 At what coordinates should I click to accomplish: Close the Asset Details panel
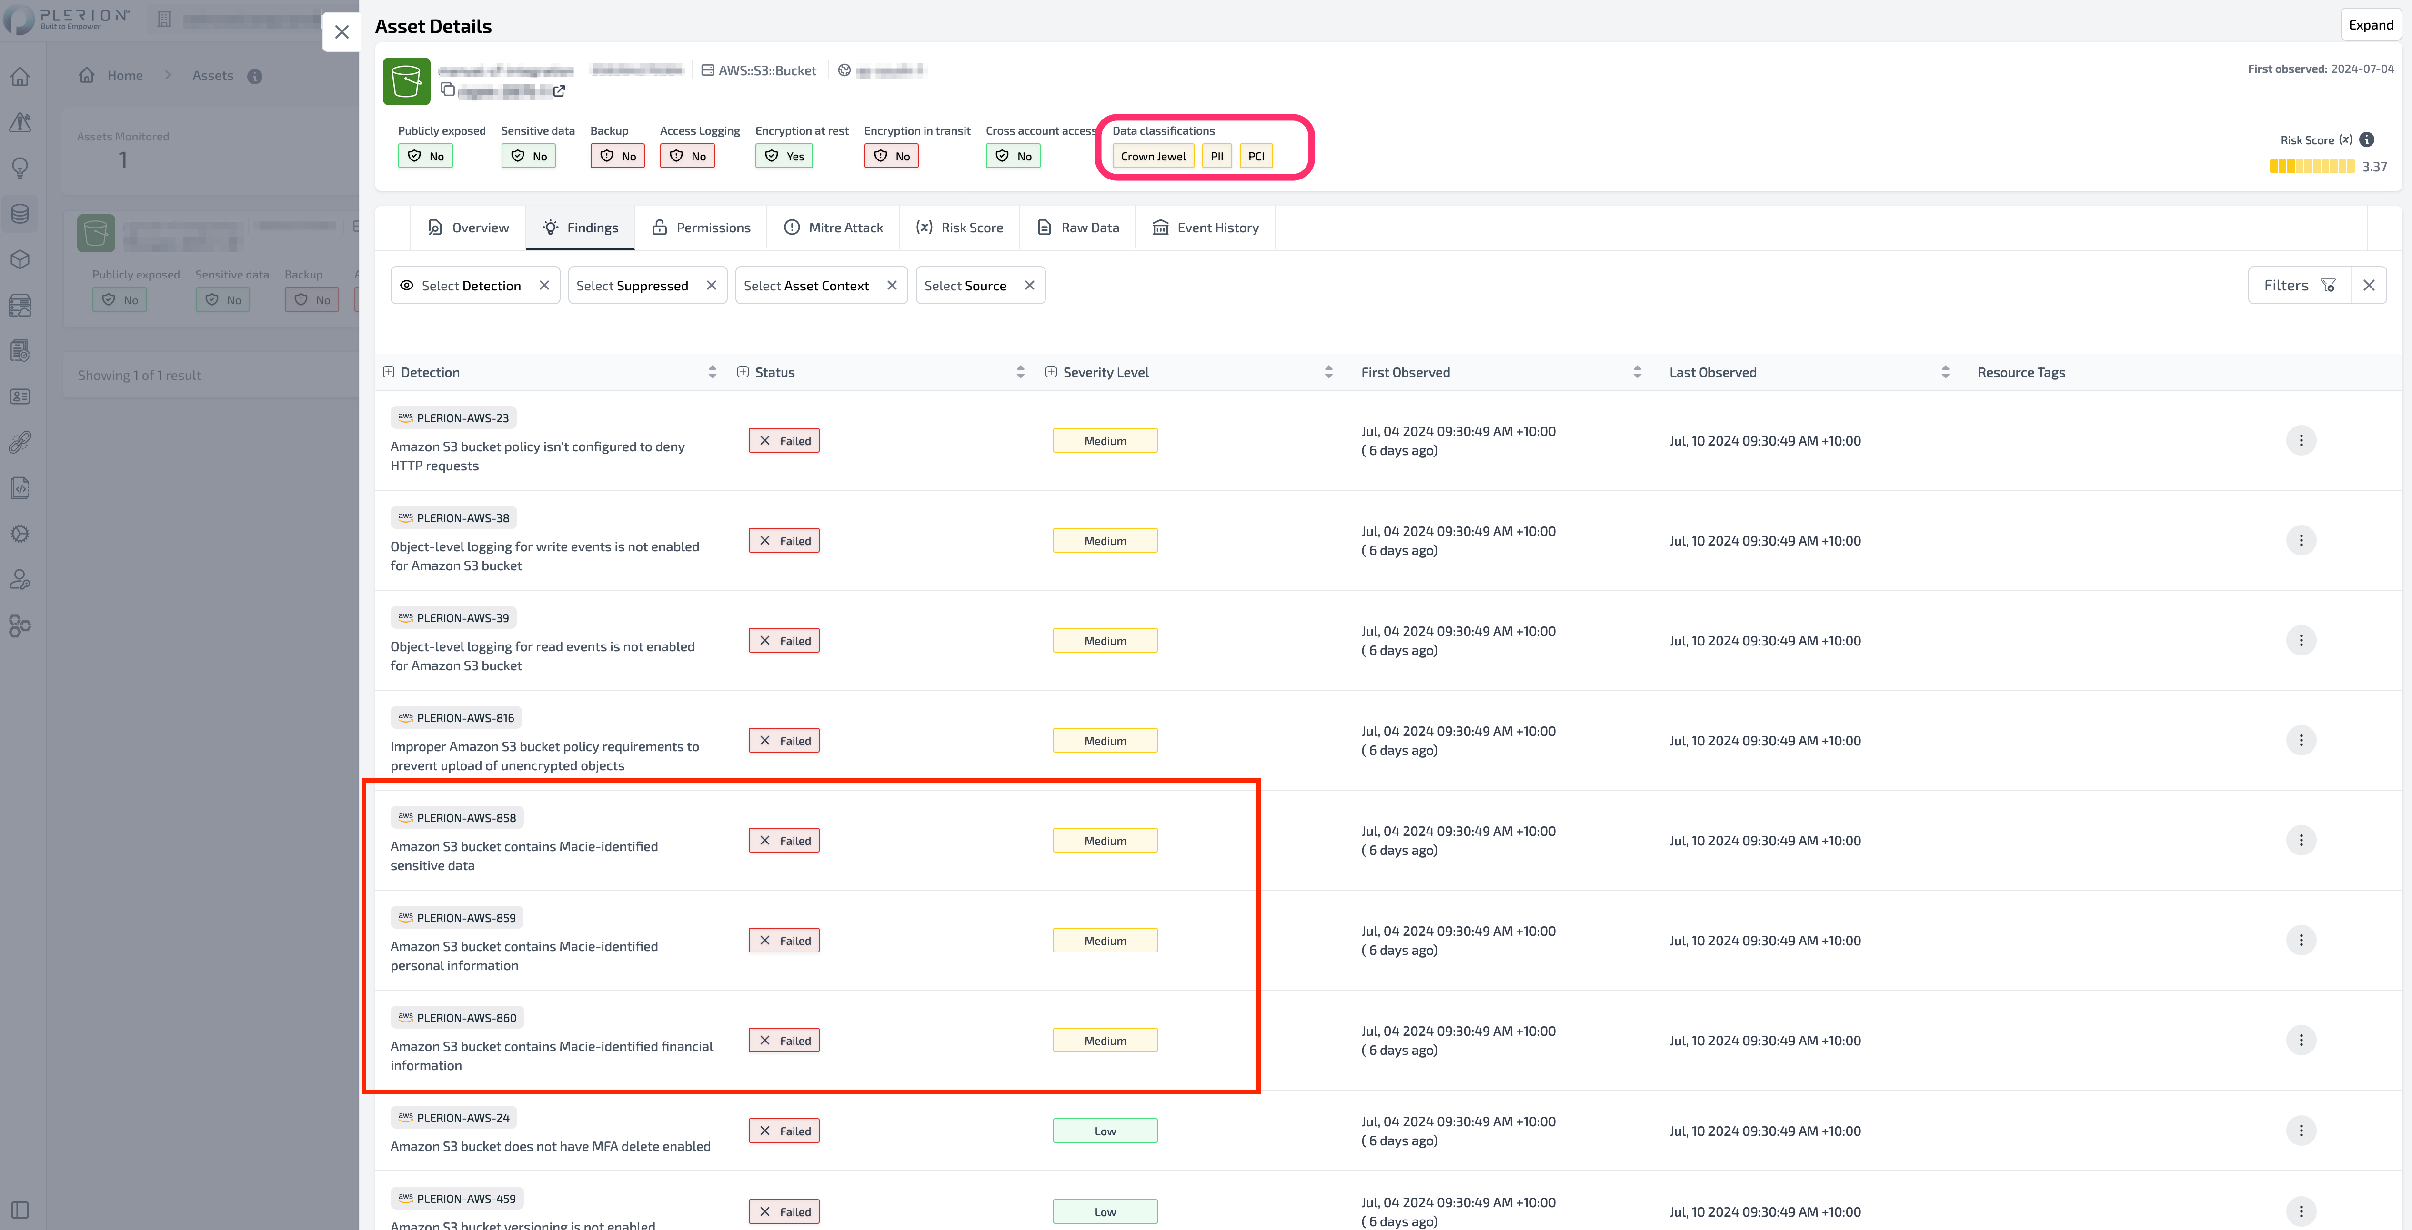(x=342, y=32)
